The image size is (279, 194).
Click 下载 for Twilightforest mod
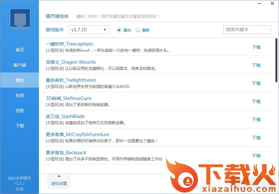coord(256,83)
